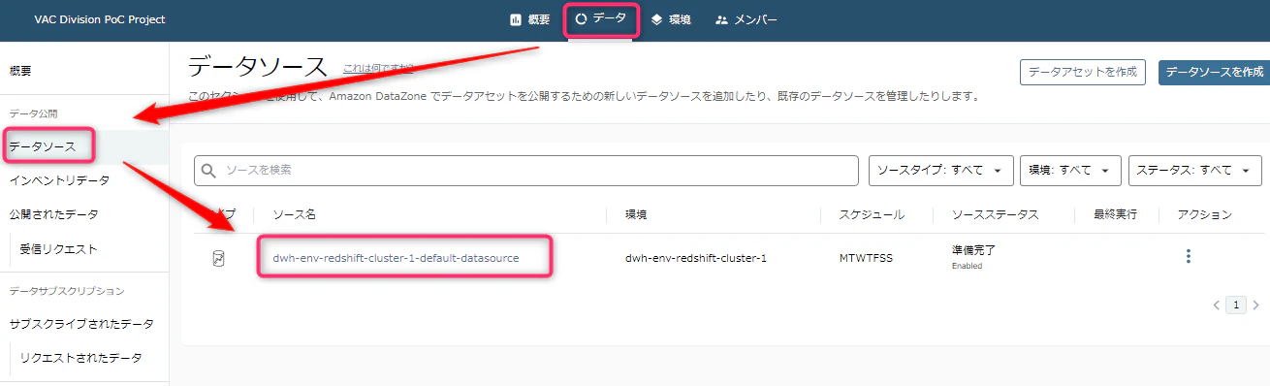Screen dimensions: 1270x386
Task: Select 概要 in the left sidebar
Action: [x=20, y=71]
